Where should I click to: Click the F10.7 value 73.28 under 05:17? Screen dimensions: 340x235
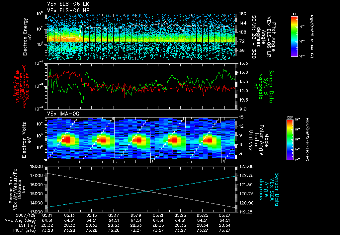tap(114, 230)
